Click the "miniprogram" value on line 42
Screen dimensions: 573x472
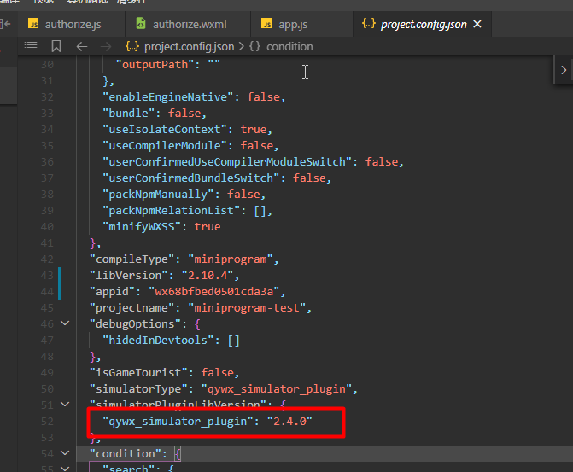point(231,259)
